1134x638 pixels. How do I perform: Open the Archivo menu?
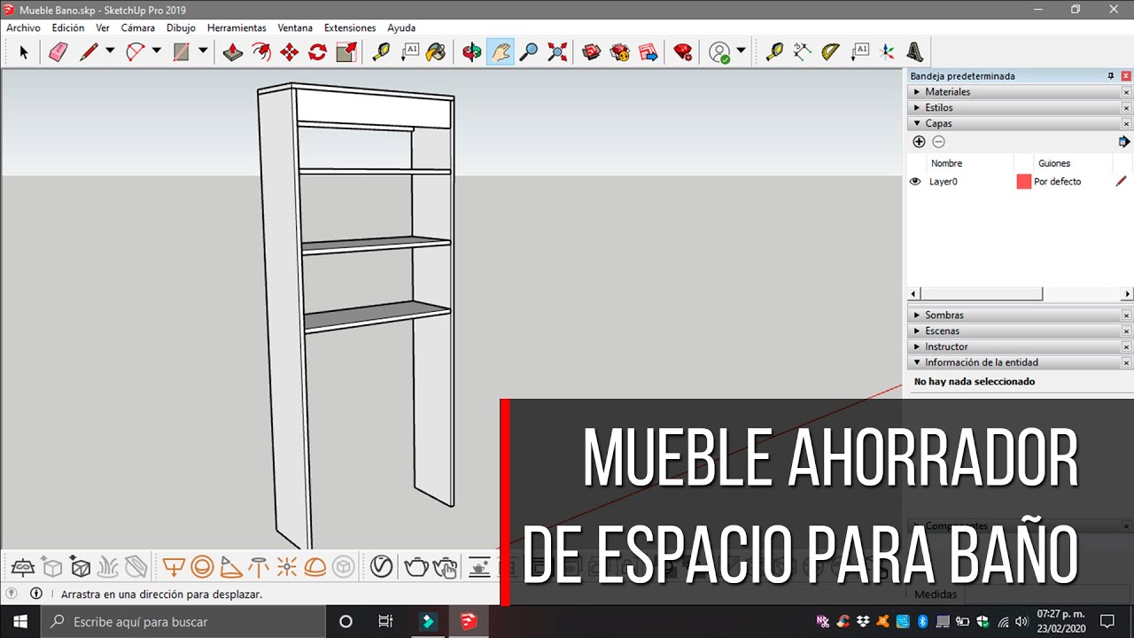pos(23,28)
